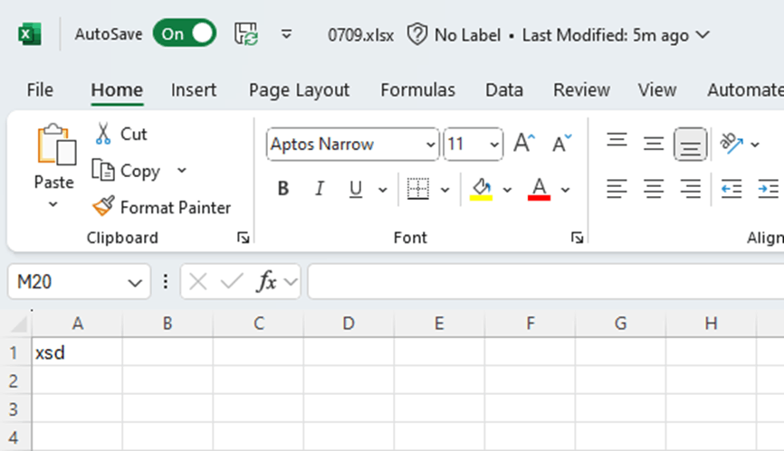784x451 pixels.
Task: Click the Cut scissors icon
Action: 103,134
